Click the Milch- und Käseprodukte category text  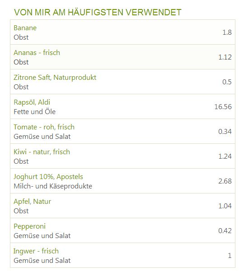point(53,186)
